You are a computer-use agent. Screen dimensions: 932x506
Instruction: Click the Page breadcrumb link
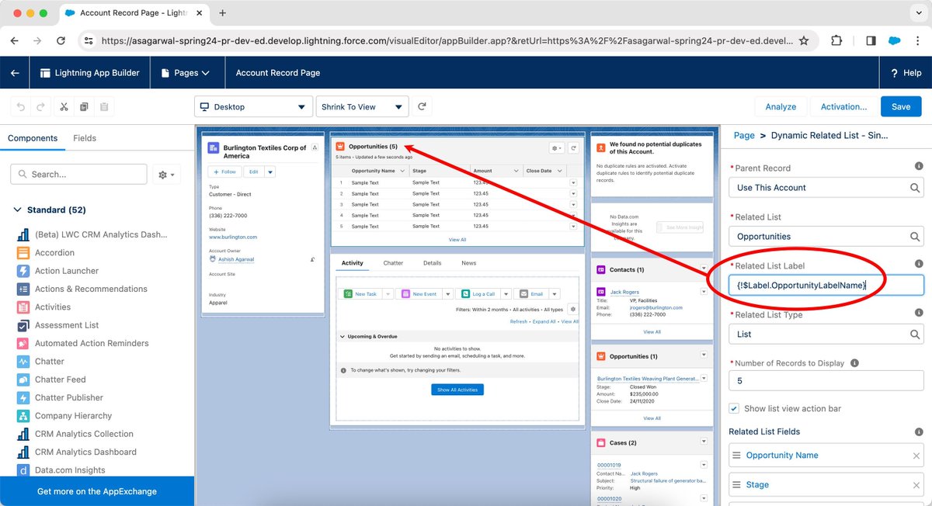tap(744, 135)
